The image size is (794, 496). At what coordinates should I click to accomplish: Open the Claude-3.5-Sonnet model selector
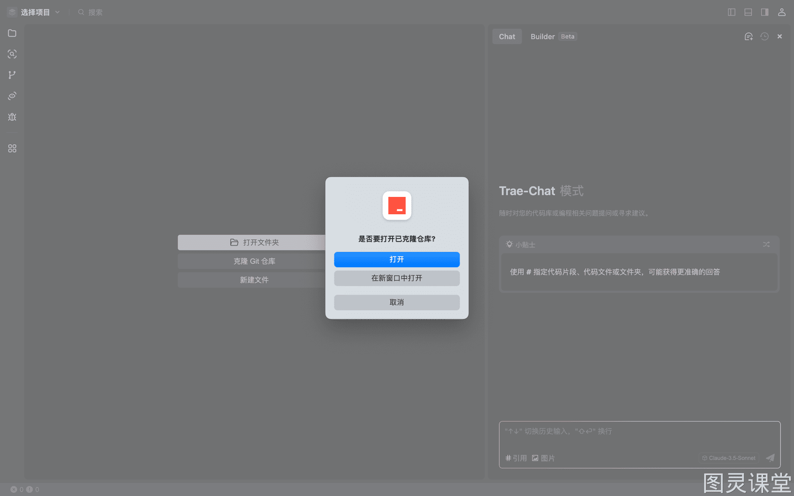click(x=729, y=458)
